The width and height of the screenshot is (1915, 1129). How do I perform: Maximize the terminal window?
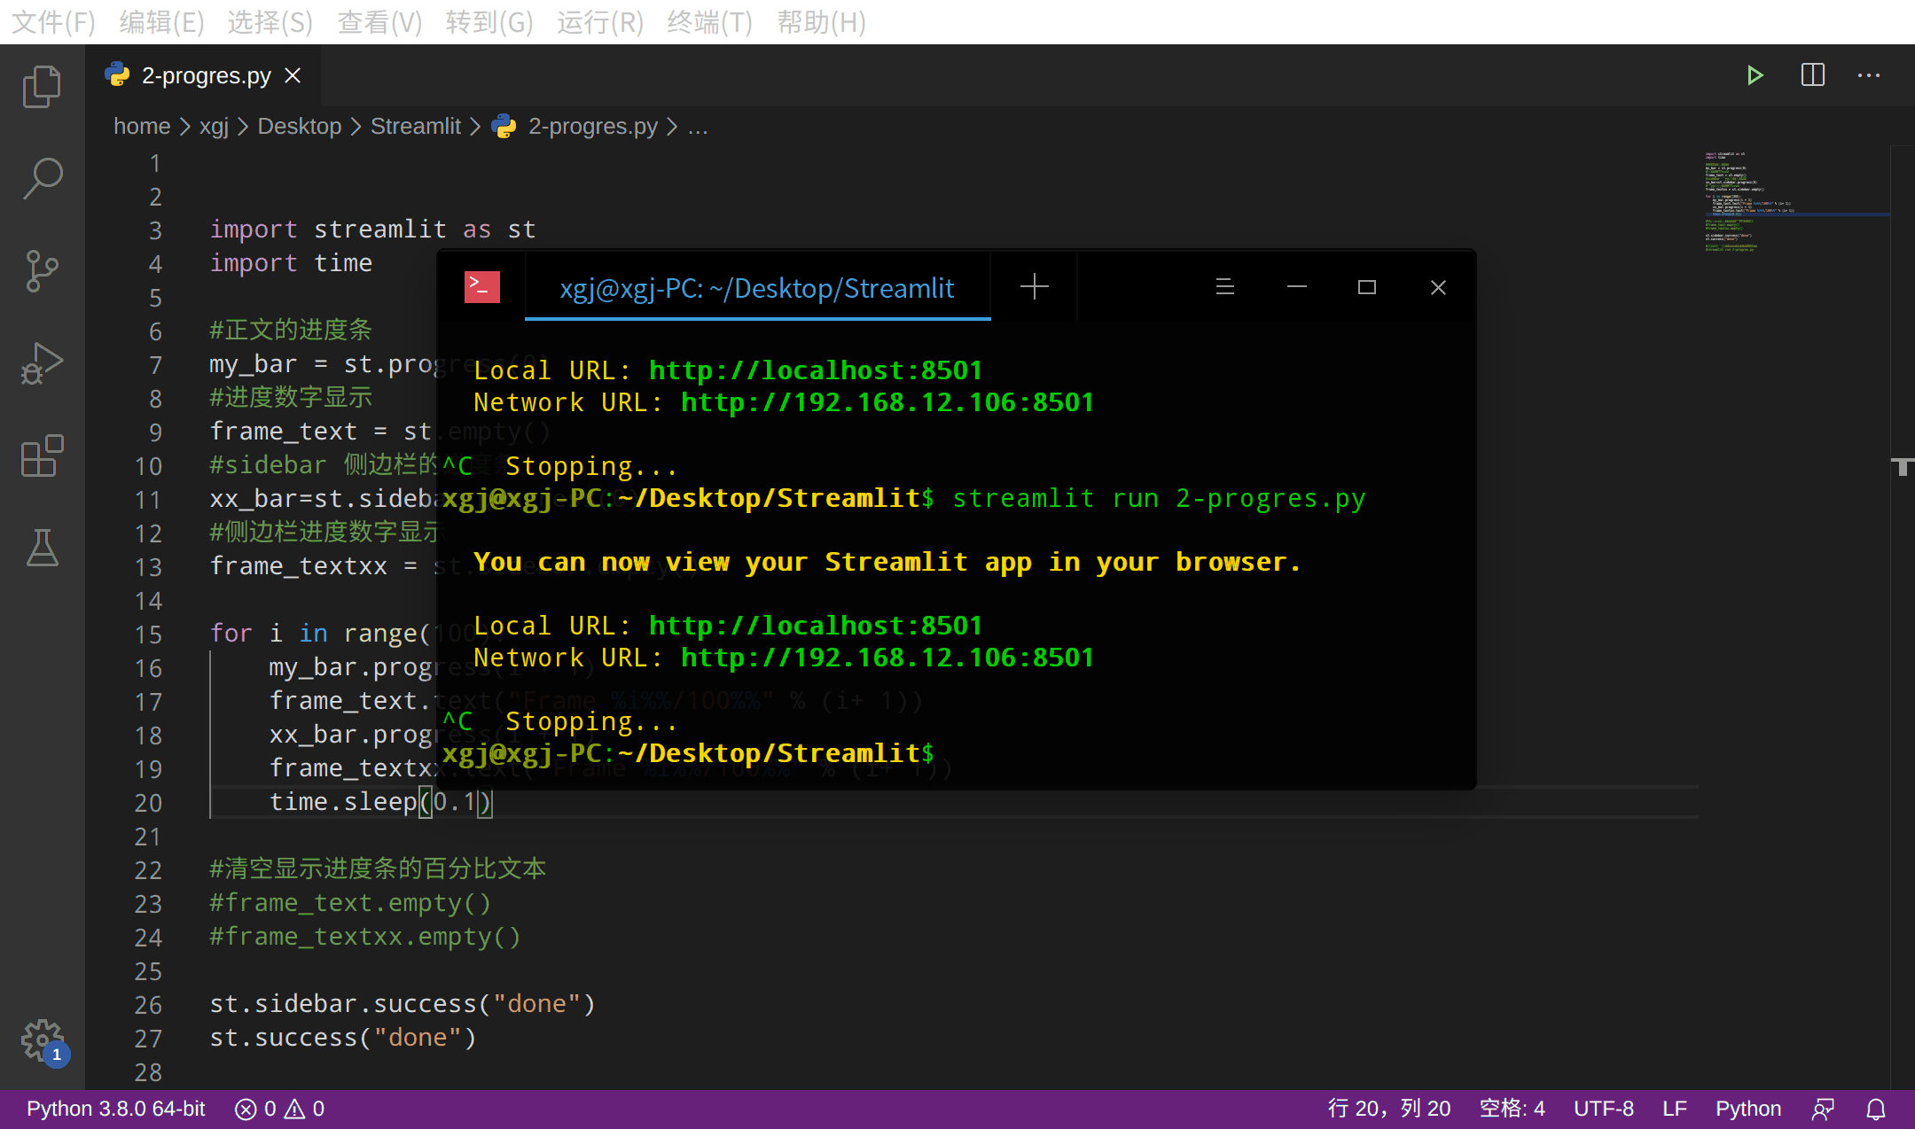pyautogui.click(x=1366, y=287)
